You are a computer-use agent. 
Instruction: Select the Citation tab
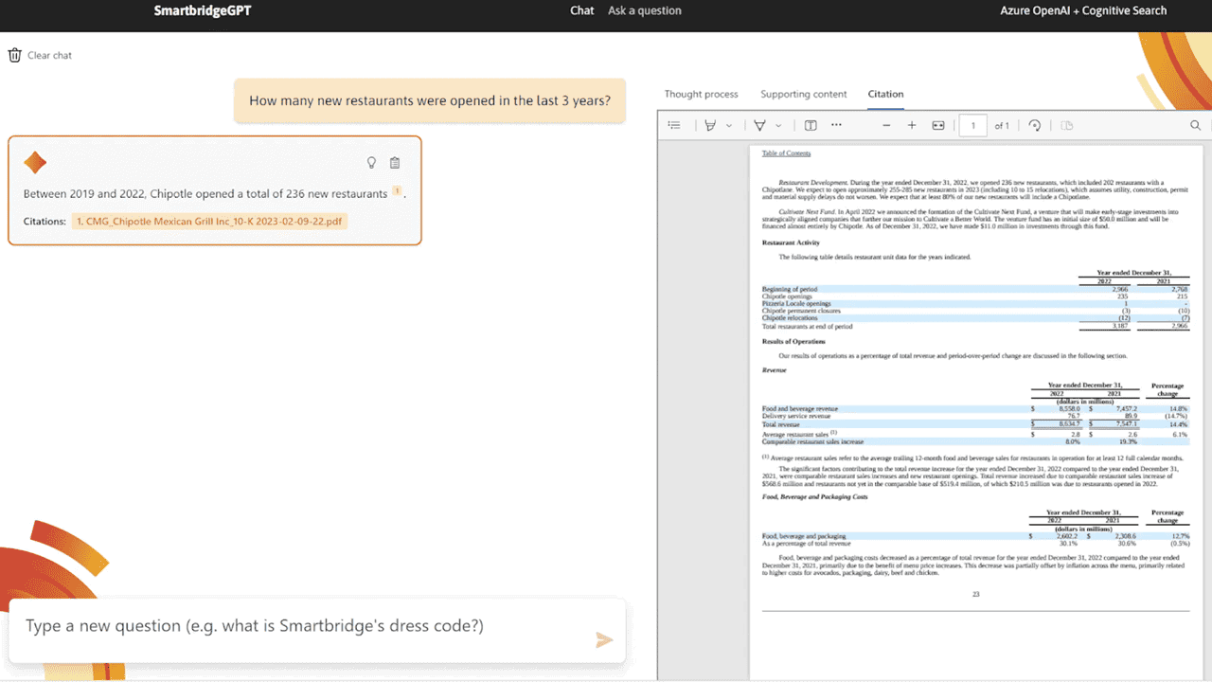pyautogui.click(x=886, y=94)
